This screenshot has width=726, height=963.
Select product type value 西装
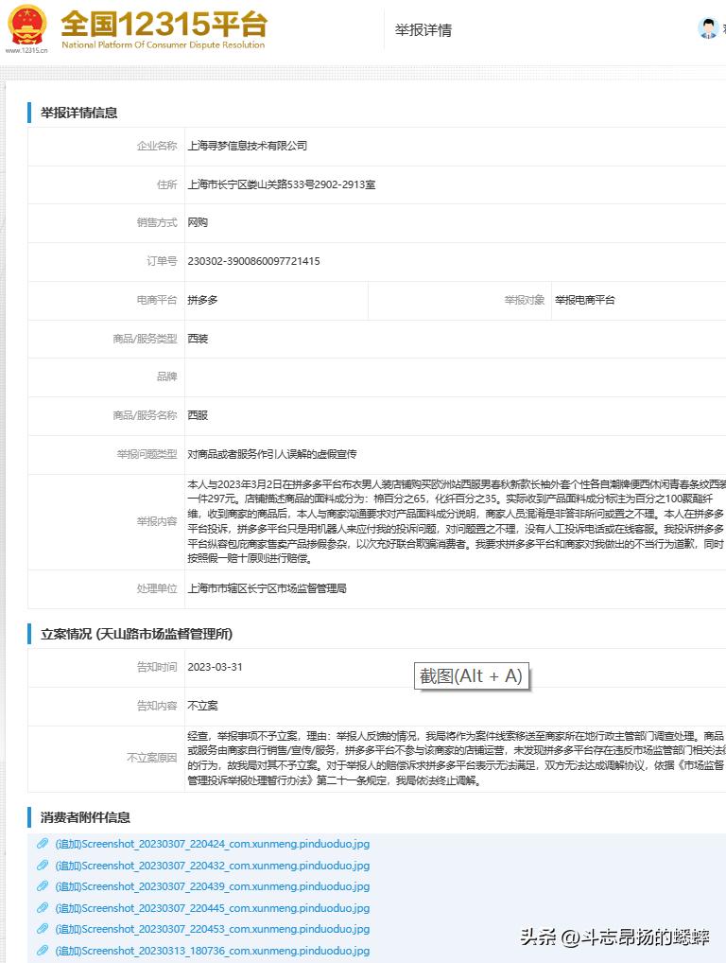198,339
